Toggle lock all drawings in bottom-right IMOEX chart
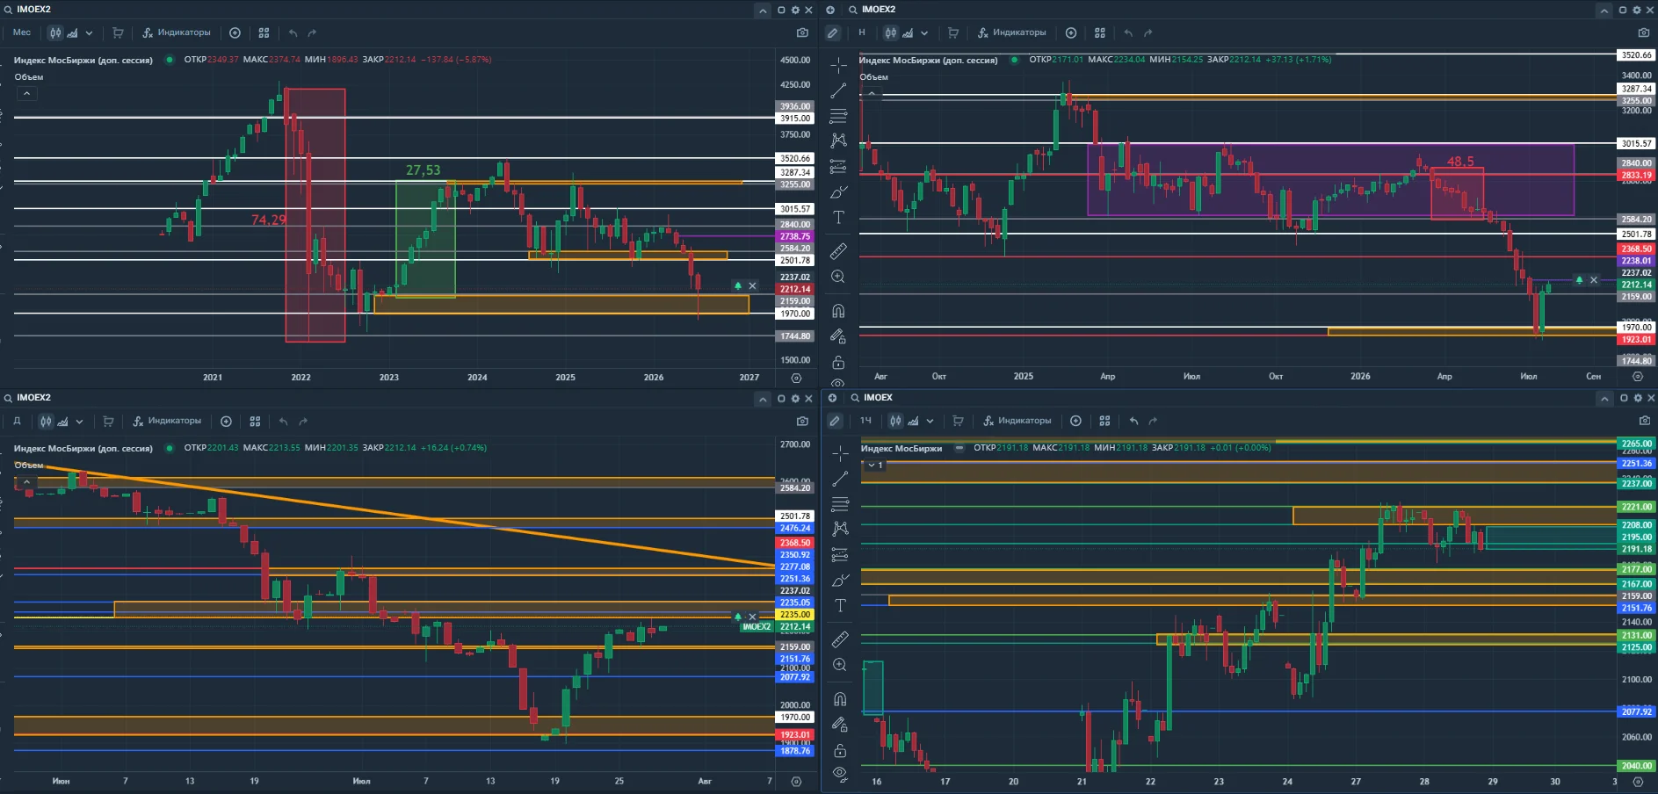Screen dimensions: 1658x794 pyautogui.click(x=840, y=750)
